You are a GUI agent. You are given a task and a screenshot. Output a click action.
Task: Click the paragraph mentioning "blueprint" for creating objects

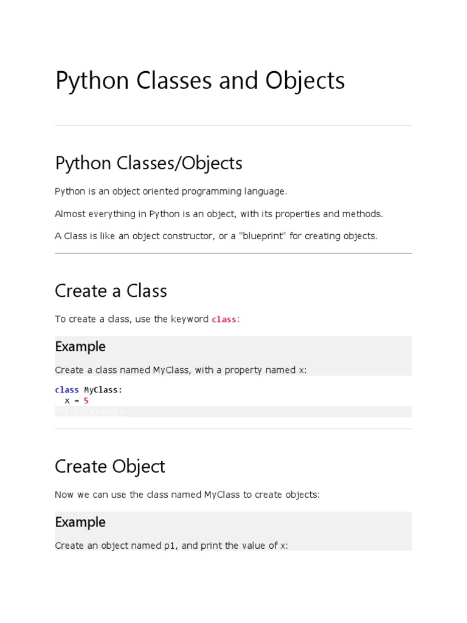click(216, 236)
